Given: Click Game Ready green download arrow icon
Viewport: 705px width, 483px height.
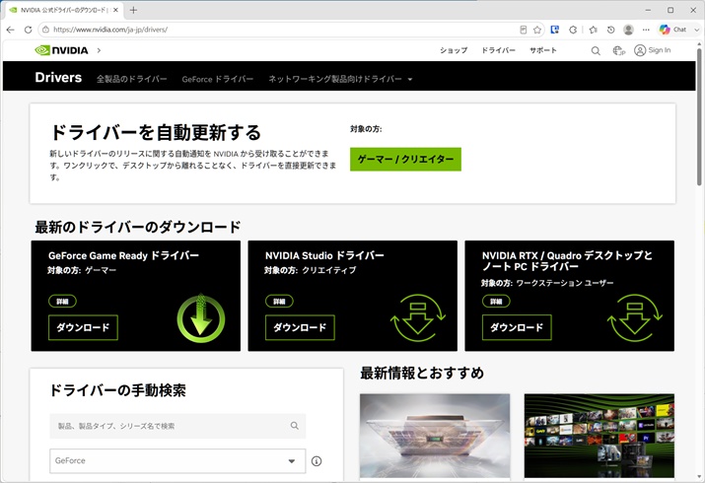Looking at the screenshot, I should pos(201,318).
